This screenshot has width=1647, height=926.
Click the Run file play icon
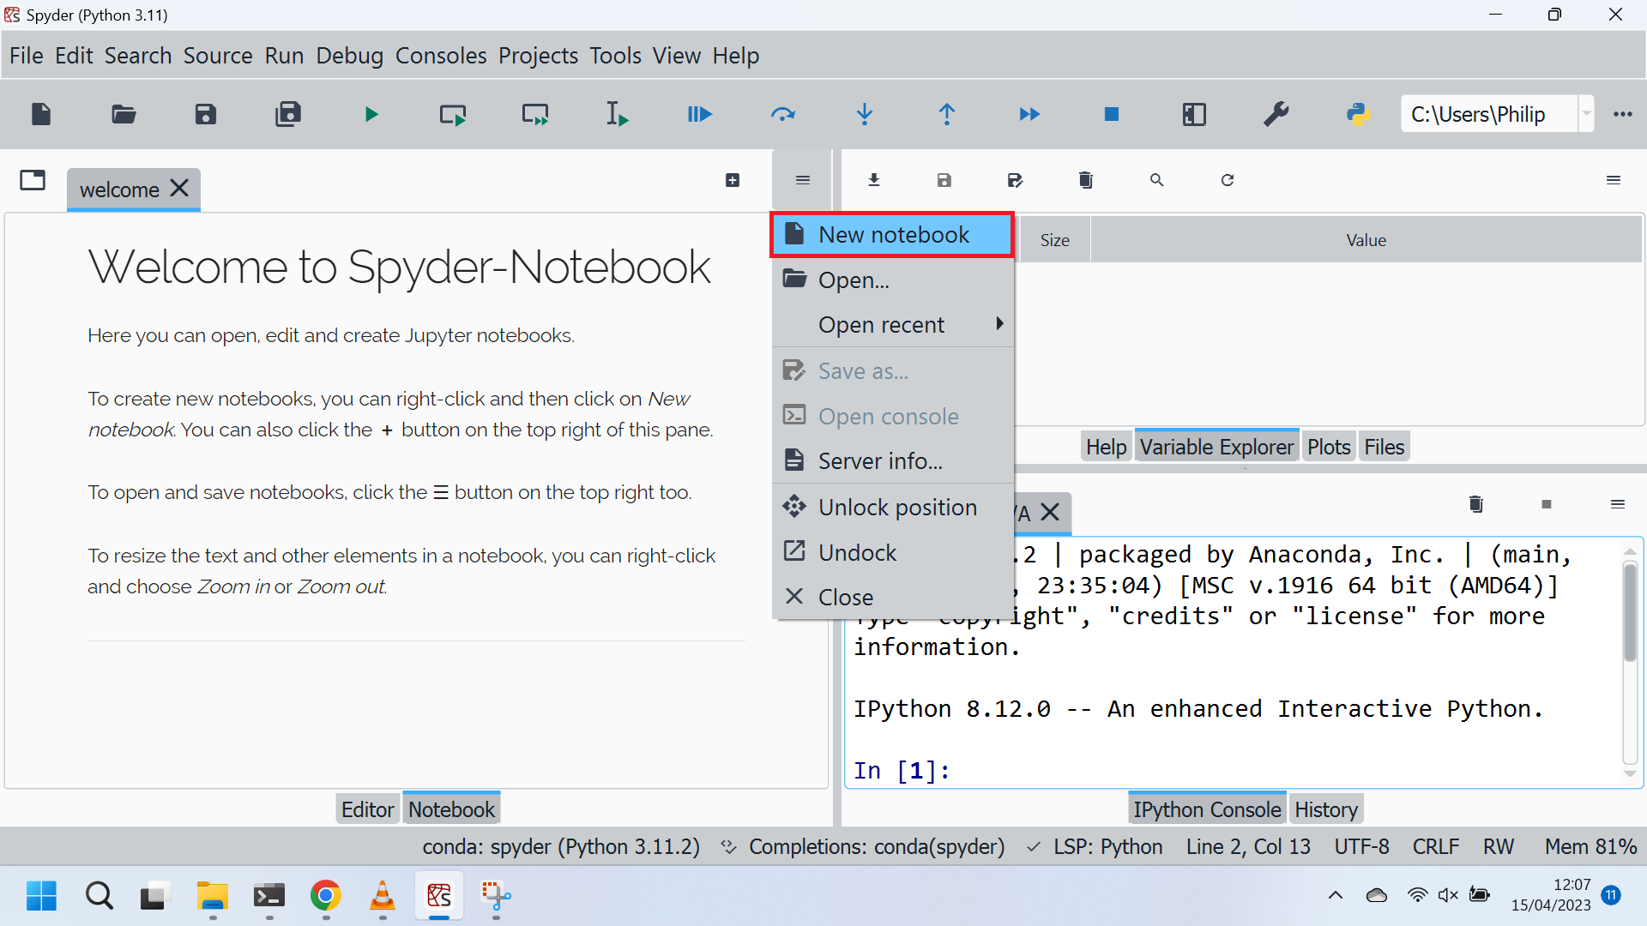[x=371, y=114]
